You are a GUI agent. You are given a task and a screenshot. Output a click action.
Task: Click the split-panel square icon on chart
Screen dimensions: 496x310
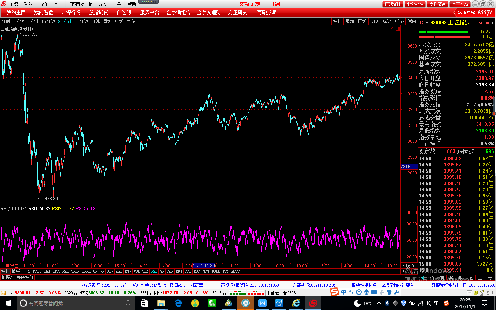398,29
